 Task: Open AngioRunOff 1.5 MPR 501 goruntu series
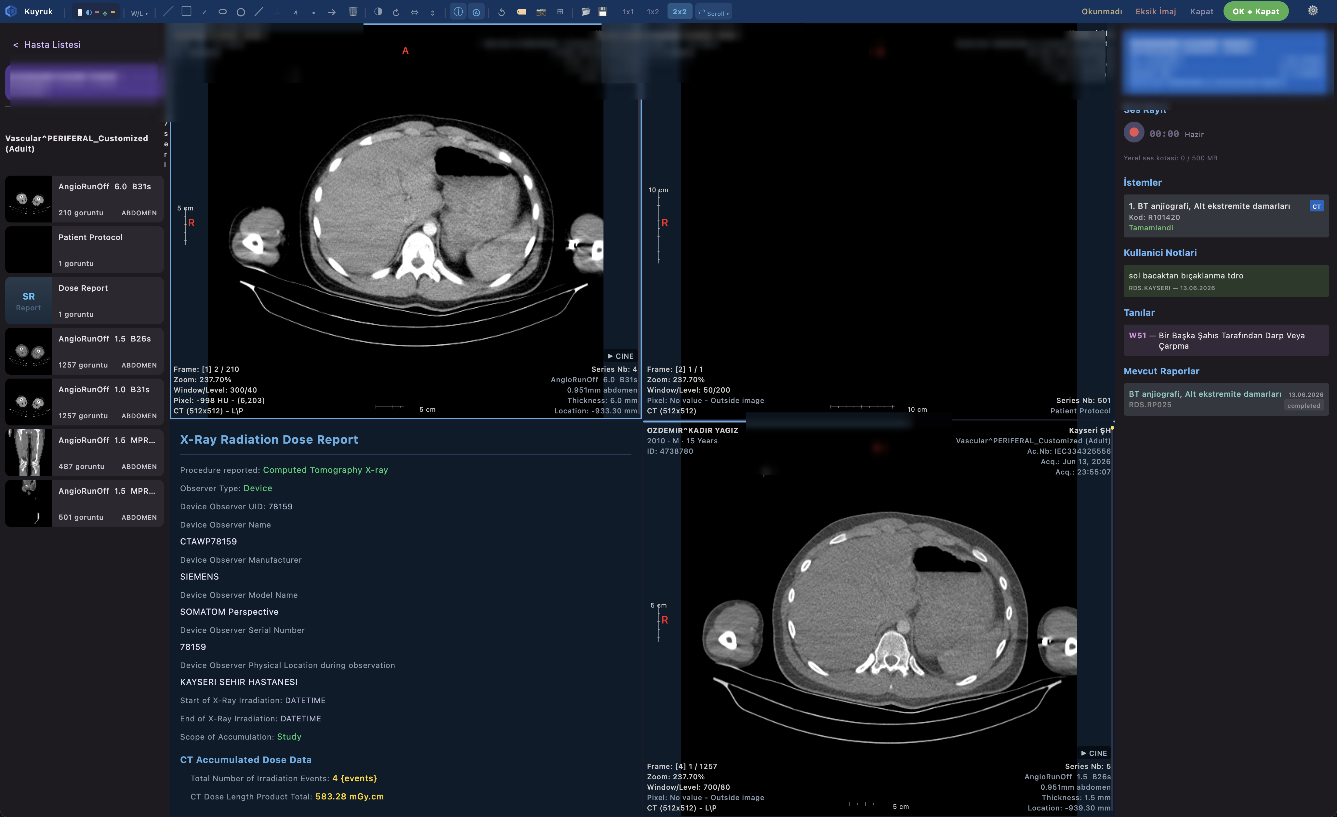click(84, 504)
